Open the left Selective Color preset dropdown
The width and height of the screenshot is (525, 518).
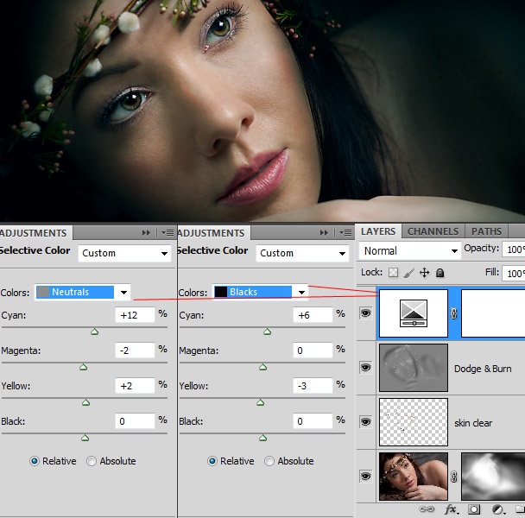124,253
